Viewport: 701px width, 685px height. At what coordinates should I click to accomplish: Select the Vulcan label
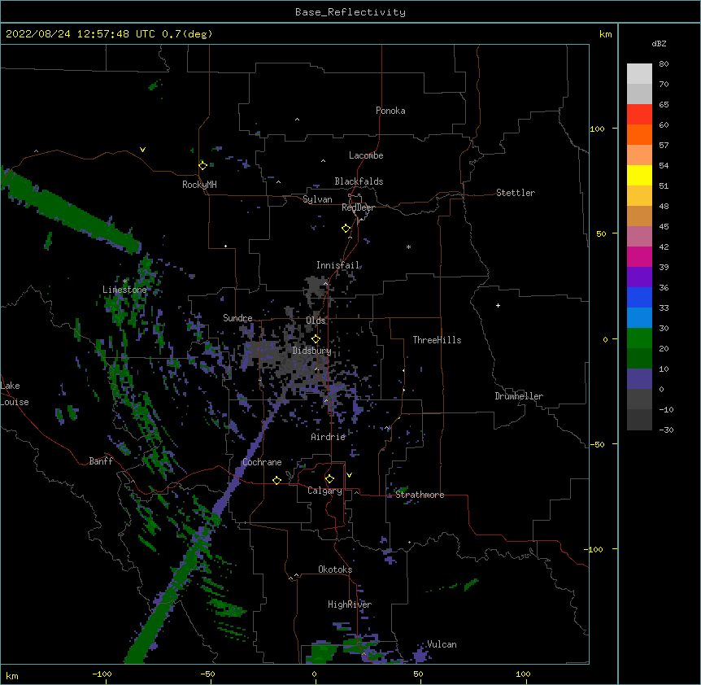point(442,644)
